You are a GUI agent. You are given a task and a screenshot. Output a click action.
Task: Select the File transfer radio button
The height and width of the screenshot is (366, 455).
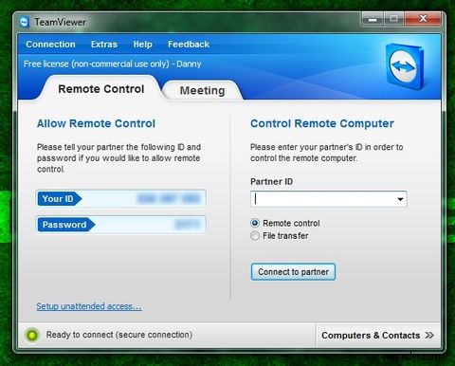point(255,236)
